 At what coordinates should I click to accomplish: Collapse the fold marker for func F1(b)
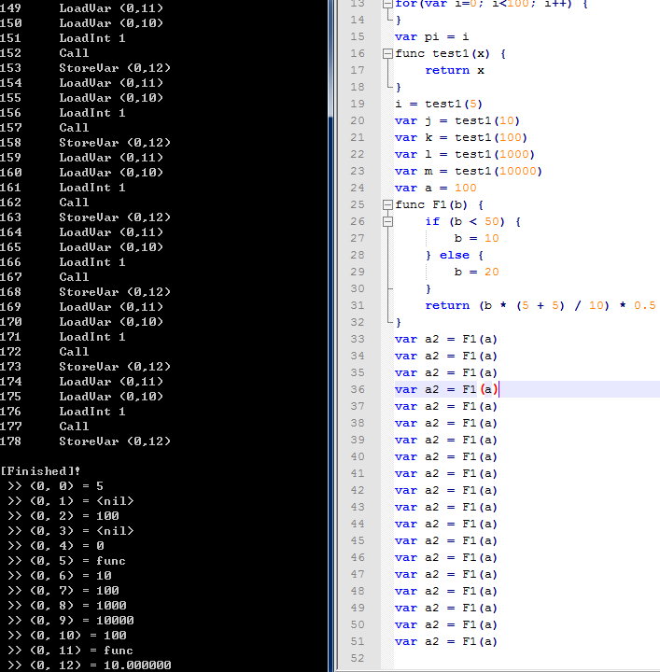coord(387,204)
